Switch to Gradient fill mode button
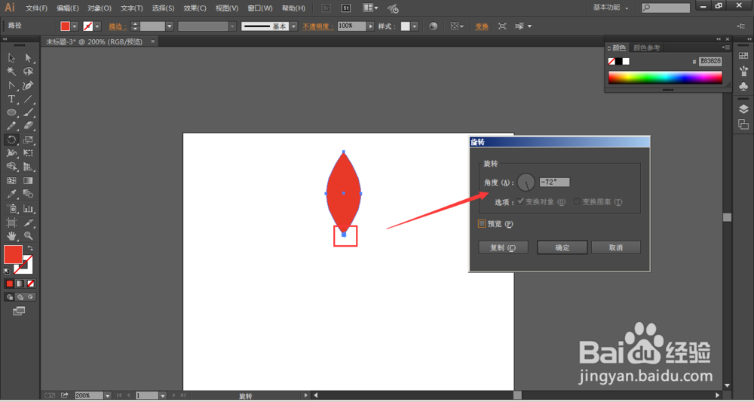This screenshot has width=754, height=402. [20, 284]
